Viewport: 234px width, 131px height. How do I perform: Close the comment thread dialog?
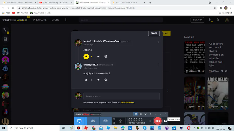click(154, 33)
